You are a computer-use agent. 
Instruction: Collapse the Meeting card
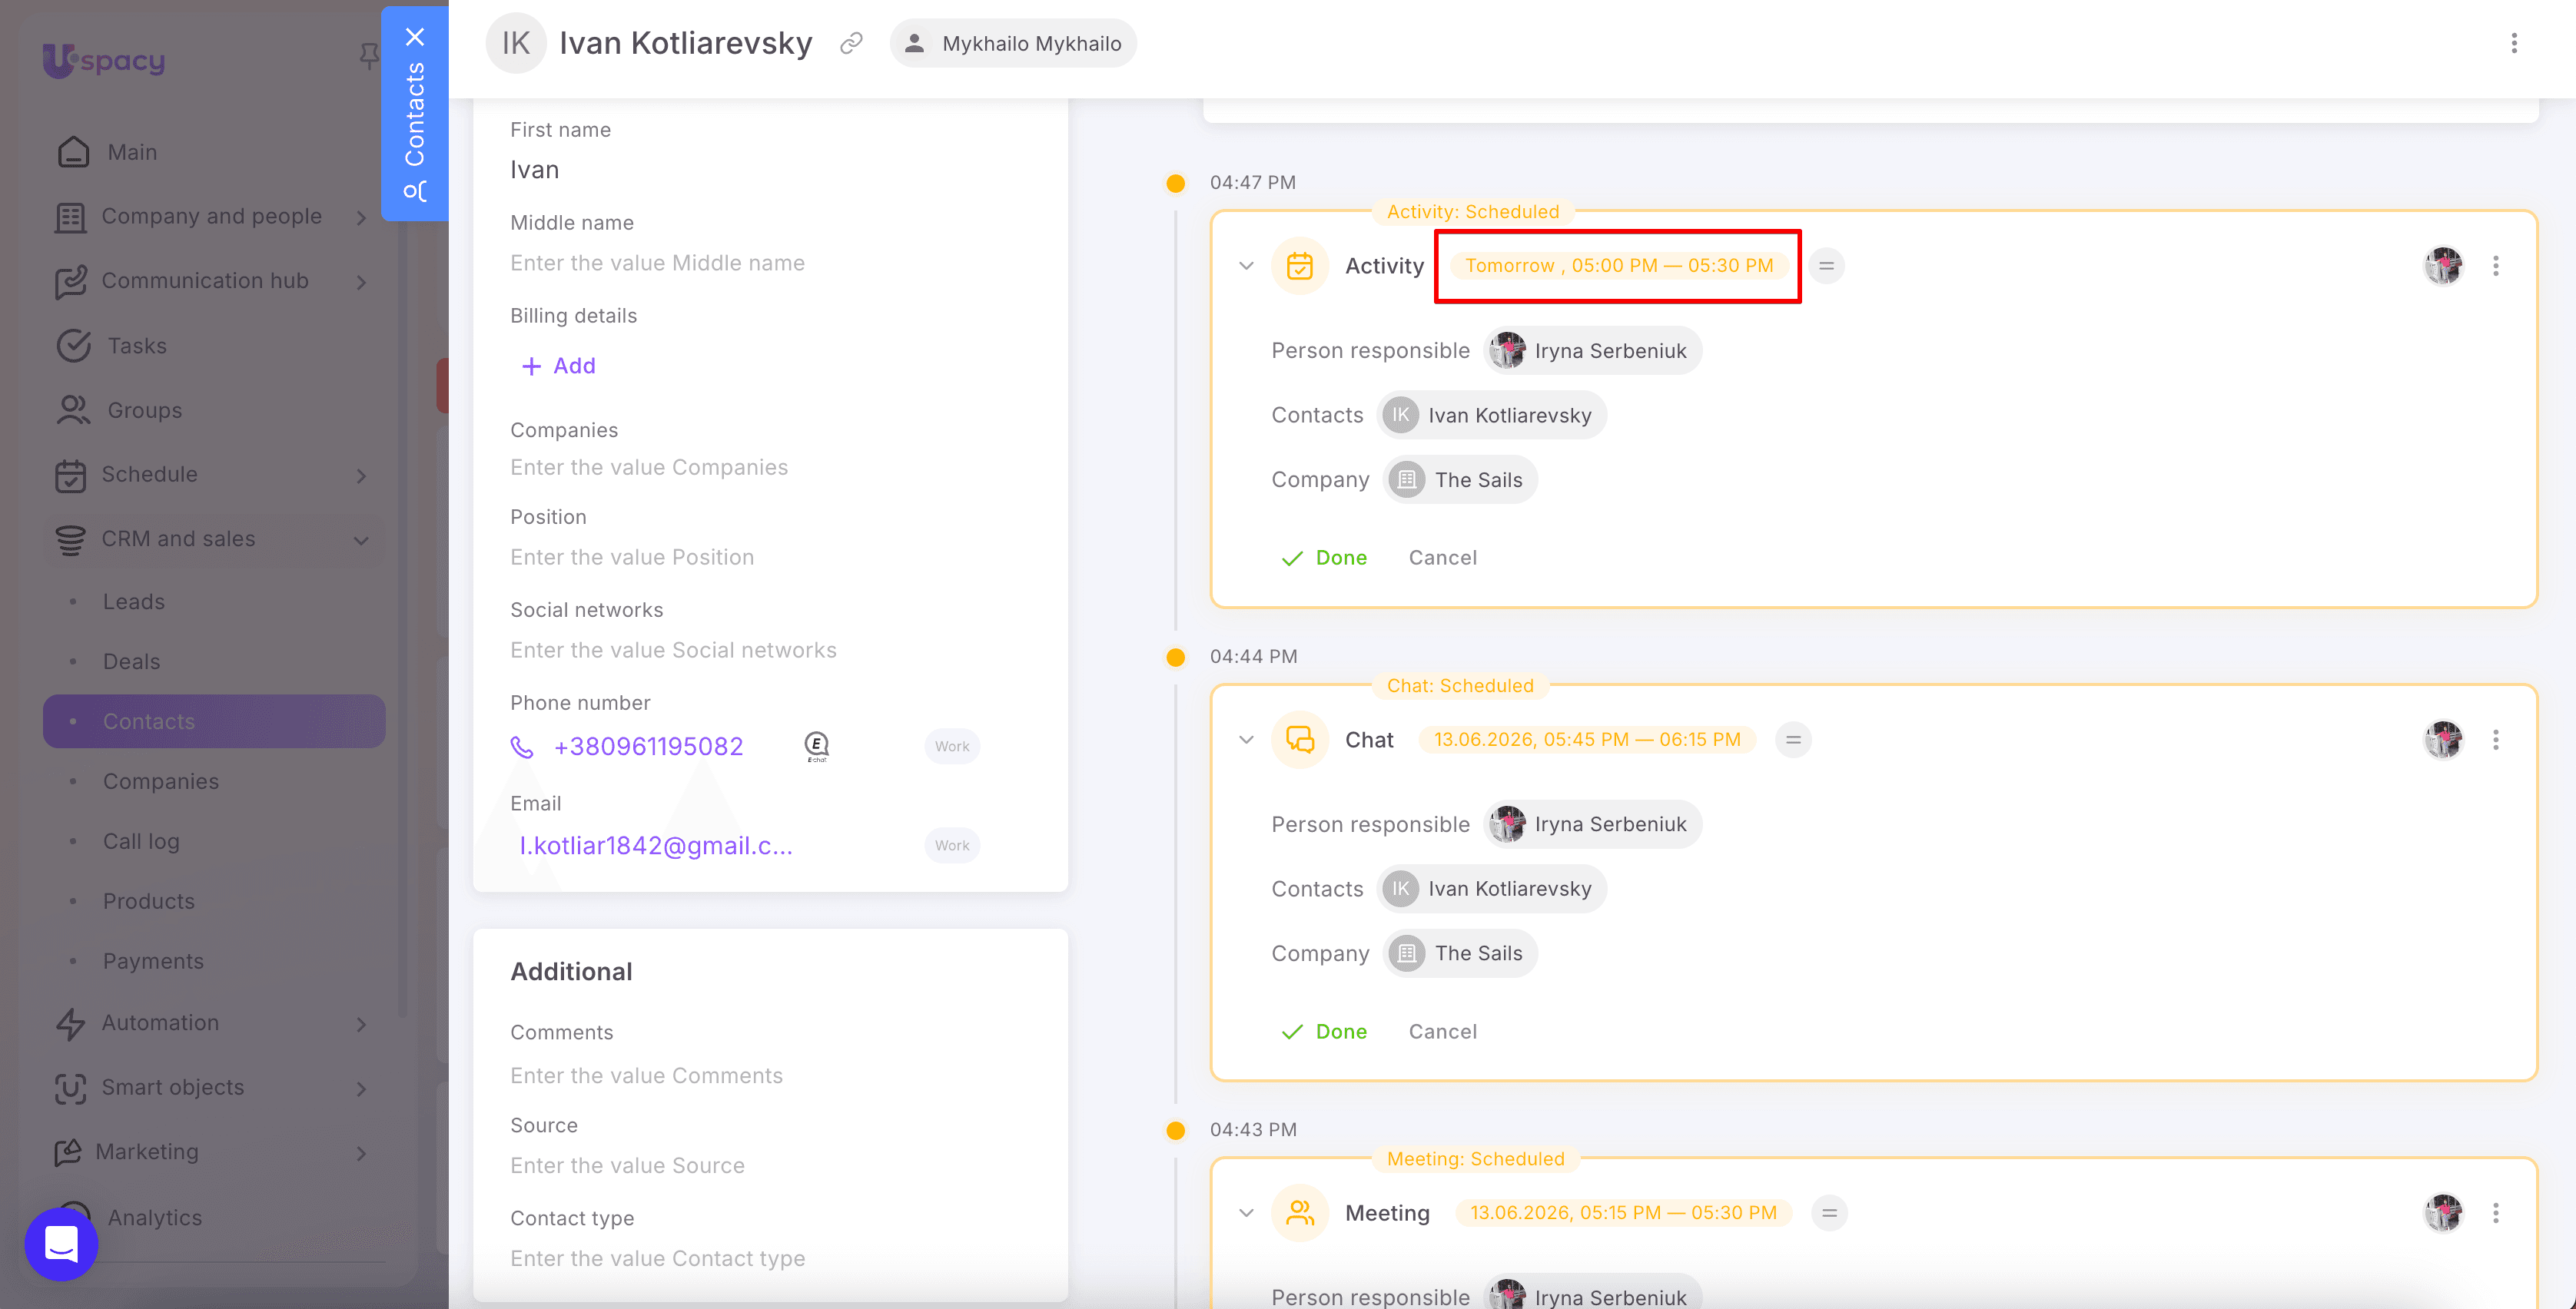tap(1246, 1213)
